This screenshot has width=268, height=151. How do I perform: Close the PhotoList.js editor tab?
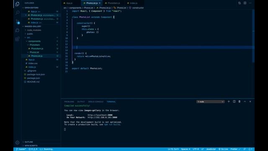(x=100, y=3)
